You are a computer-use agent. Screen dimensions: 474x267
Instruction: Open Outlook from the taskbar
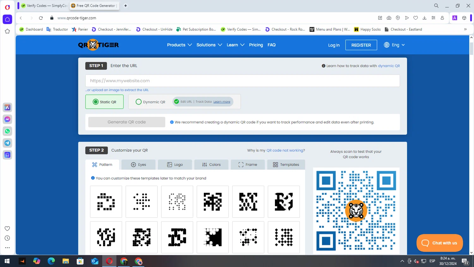click(95, 261)
